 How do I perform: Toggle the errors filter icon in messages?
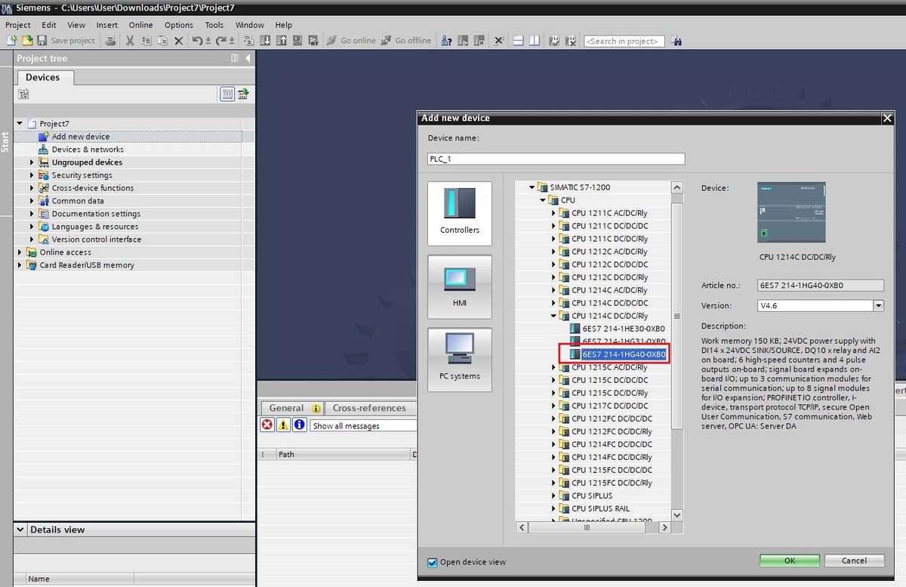pyautogui.click(x=267, y=425)
